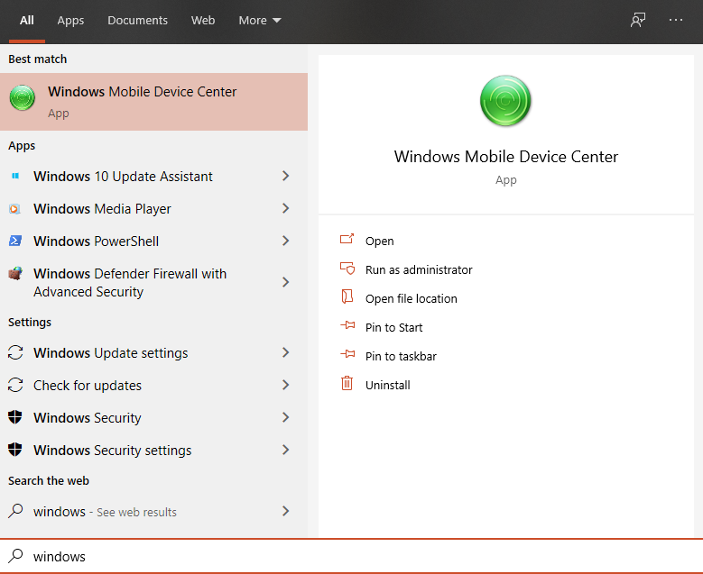Click the large green Windows Mobile Device Center icon
Viewport: 703px width, 574px height.
[x=505, y=101]
